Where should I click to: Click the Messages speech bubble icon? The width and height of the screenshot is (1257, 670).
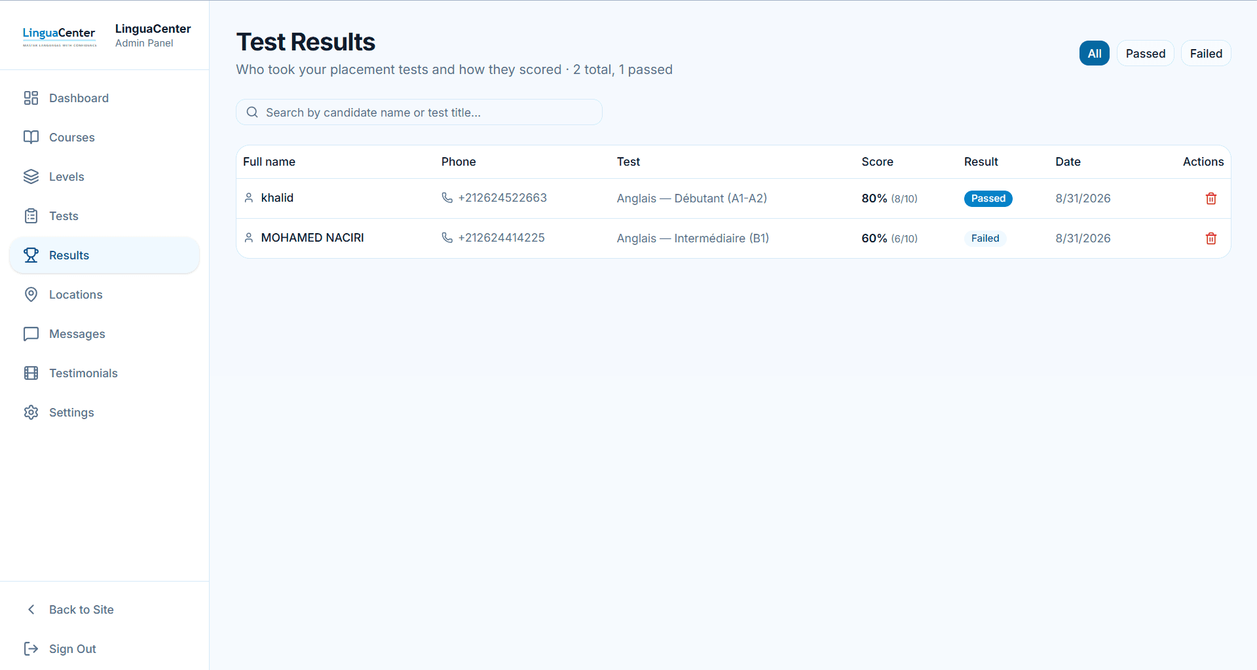31,334
